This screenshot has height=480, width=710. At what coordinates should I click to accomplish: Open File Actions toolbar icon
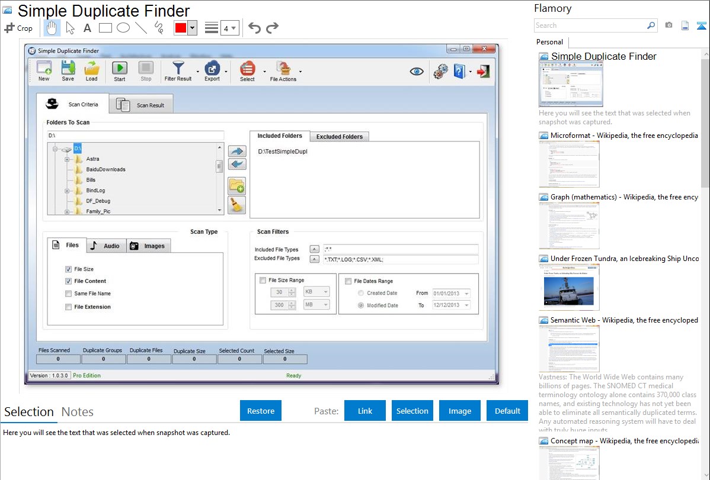pos(283,72)
